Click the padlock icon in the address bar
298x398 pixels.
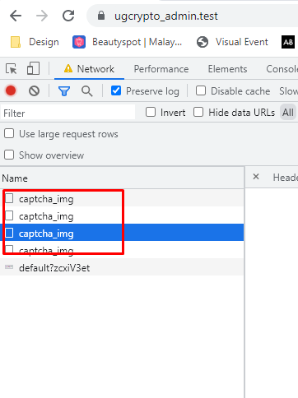101,16
